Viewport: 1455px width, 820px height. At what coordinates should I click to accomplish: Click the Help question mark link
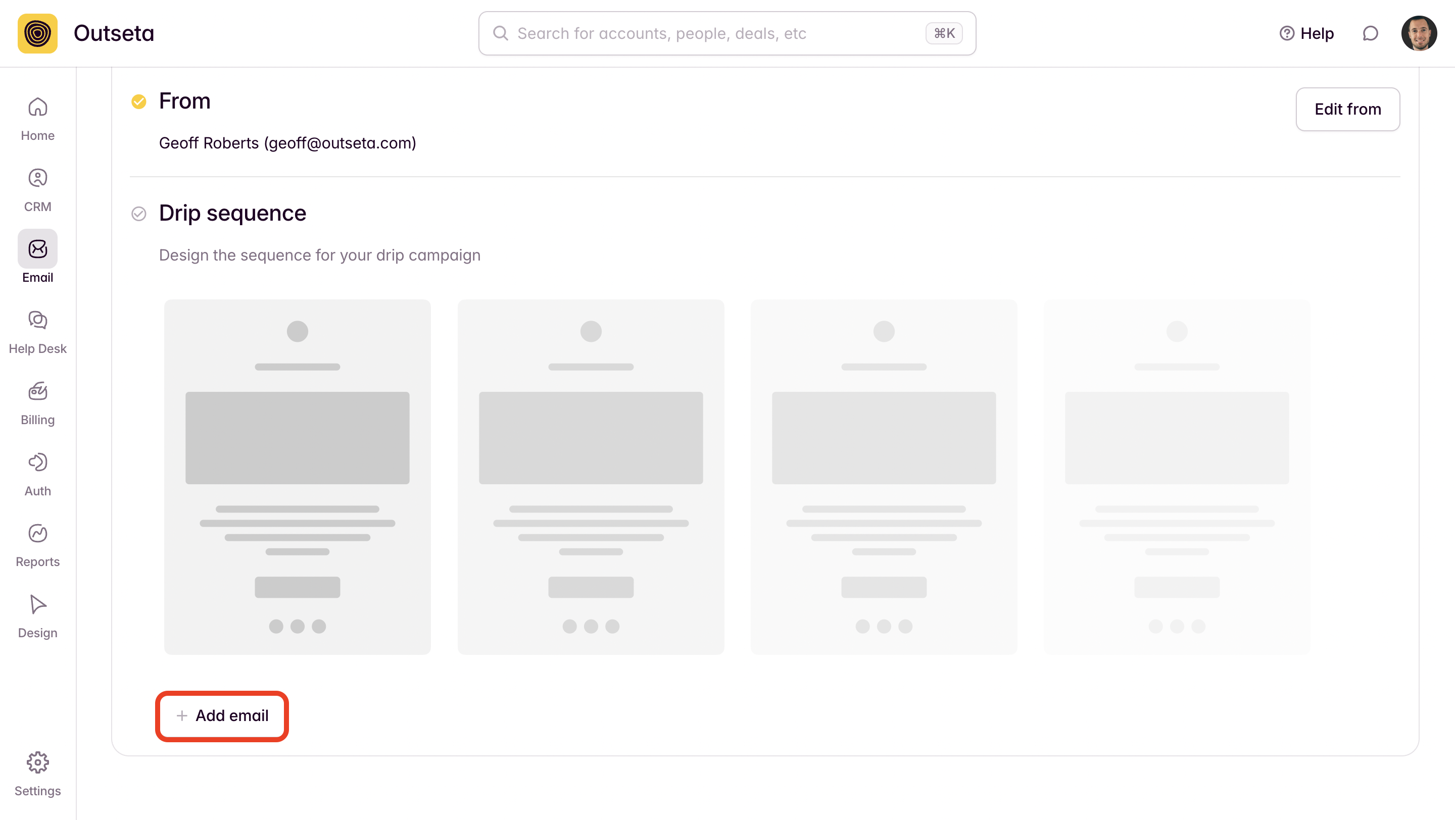[x=1306, y=33]
